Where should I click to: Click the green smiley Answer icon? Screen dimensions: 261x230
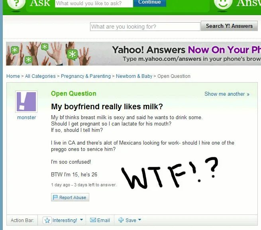223,3
